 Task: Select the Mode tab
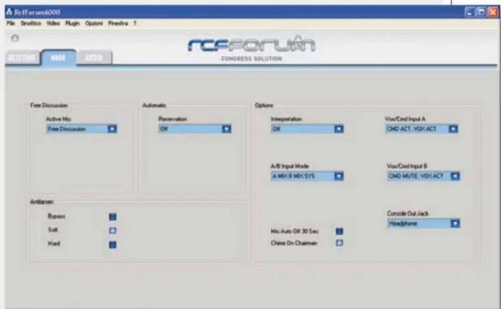pos(58,58)
